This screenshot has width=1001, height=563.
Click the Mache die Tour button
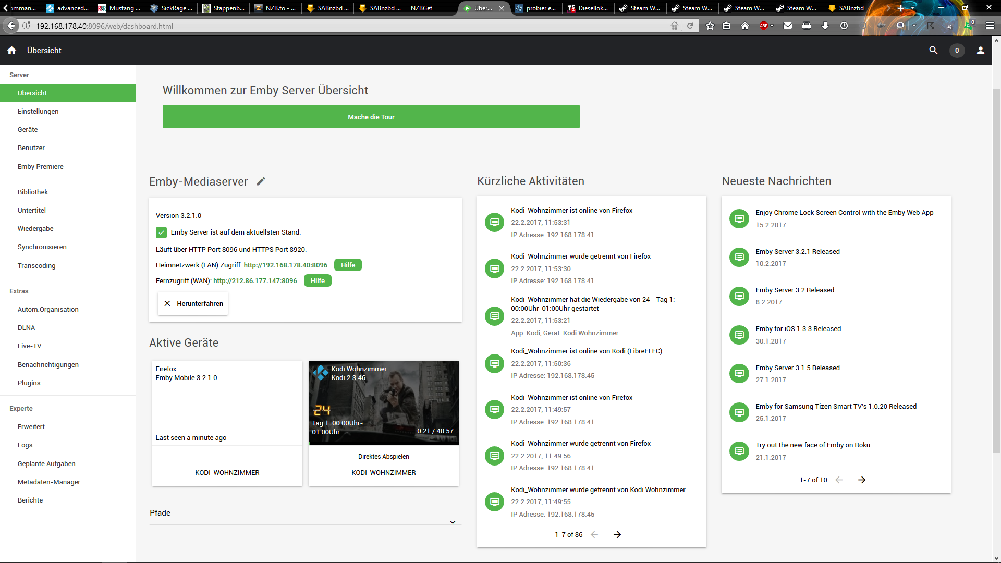pos(371,117)
